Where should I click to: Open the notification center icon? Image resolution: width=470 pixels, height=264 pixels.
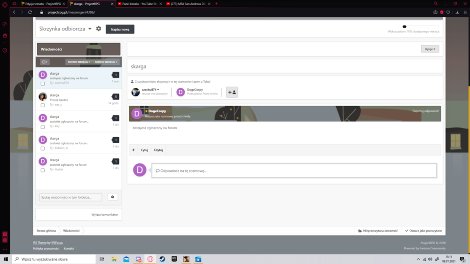462,259
